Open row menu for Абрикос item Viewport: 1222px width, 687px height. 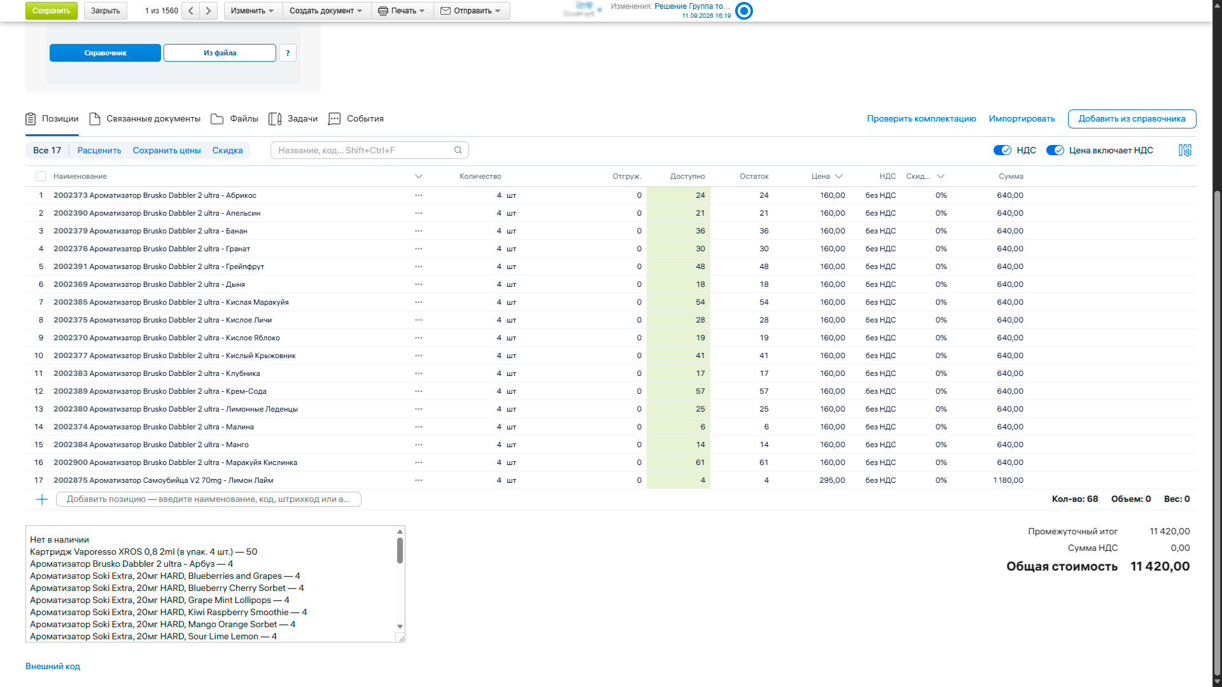419,195
